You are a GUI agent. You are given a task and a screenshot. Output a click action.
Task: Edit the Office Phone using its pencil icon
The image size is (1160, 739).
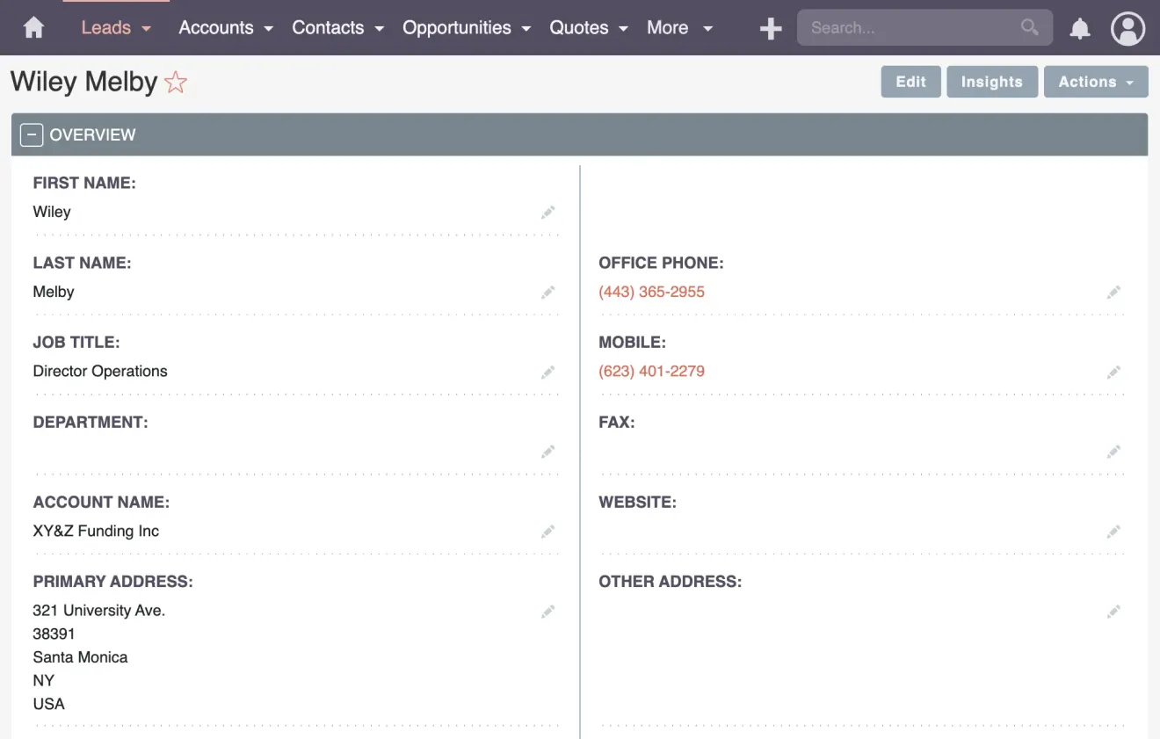coord(1113,292)
